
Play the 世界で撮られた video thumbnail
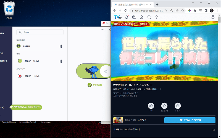point(164,51)
